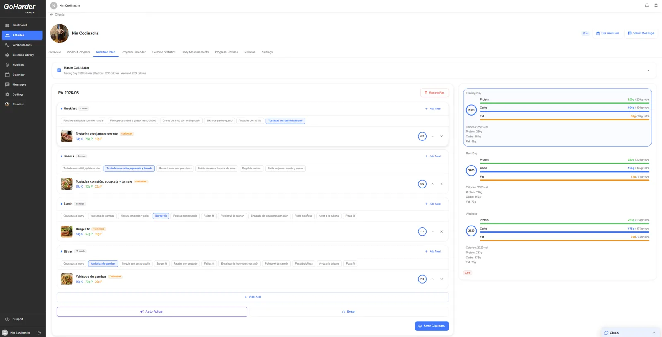The width and height of the screenshot is (662, 337).
Task: Remove the Burger fit meal from Lunch
Action: 441,231
